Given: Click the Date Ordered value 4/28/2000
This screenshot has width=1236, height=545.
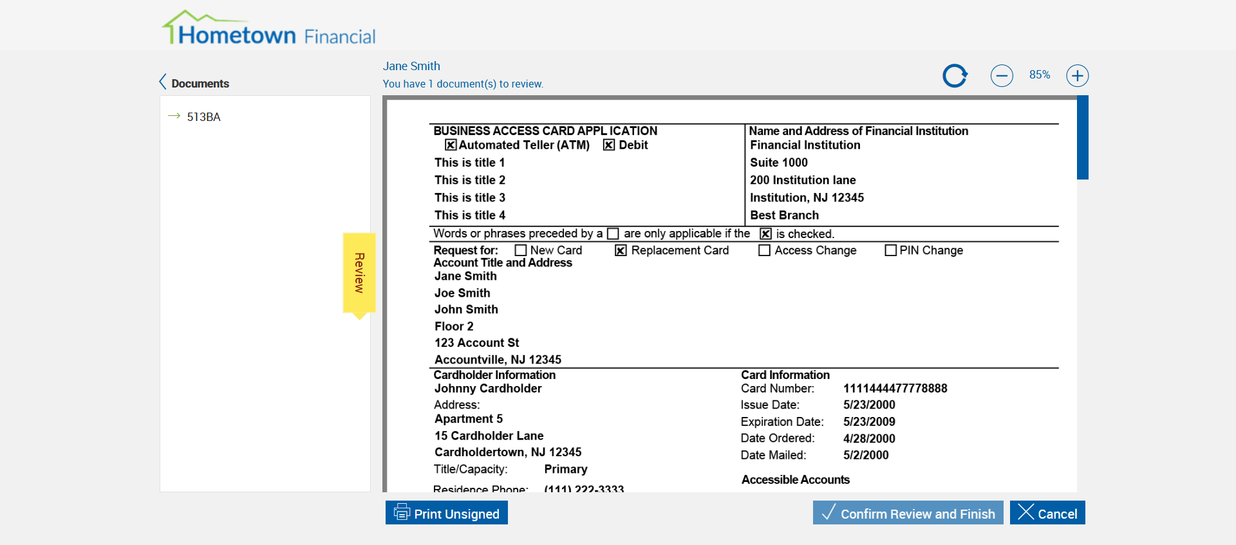Looking at the screenshot, I should (x=869, y=439).
